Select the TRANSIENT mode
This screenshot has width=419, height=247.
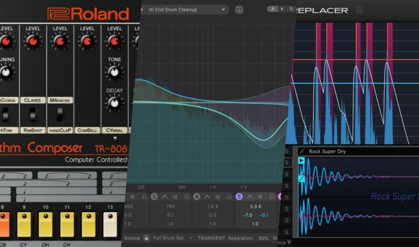click(211, 238)
